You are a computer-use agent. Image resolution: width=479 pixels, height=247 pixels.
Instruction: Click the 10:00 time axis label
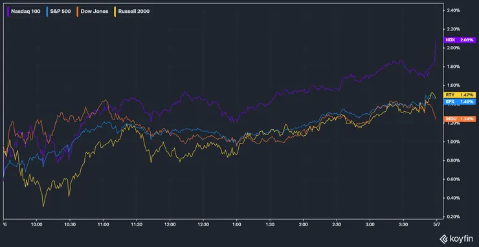coord(37,224)
